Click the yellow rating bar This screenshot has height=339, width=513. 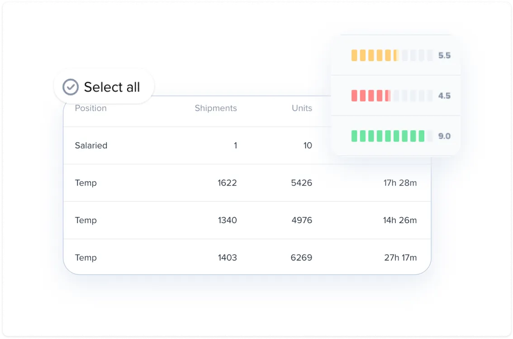click(x=392, y=55)
